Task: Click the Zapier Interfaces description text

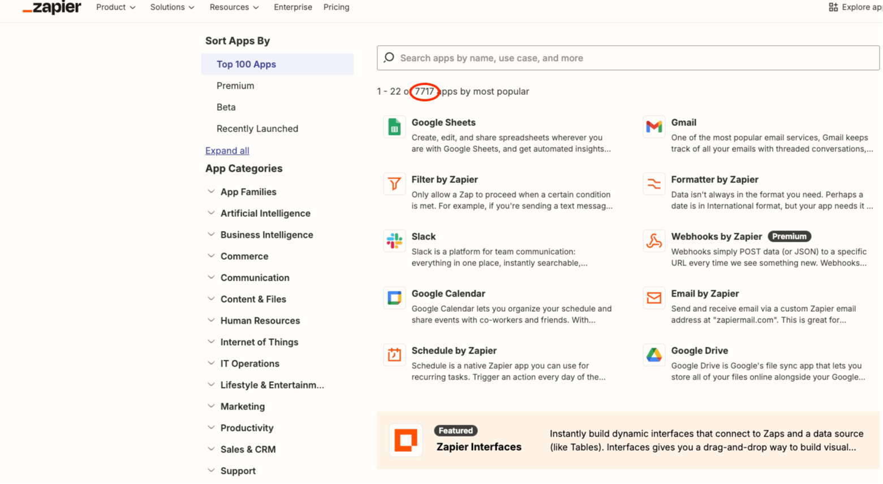Action: click(707, 441)
